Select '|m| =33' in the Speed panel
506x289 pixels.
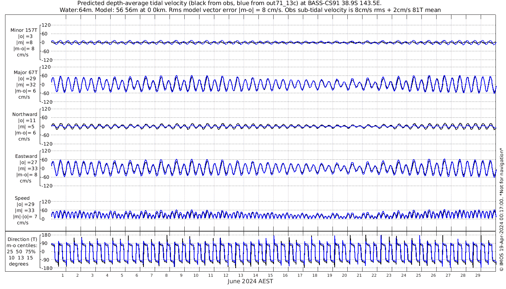(x=24, y=211)
